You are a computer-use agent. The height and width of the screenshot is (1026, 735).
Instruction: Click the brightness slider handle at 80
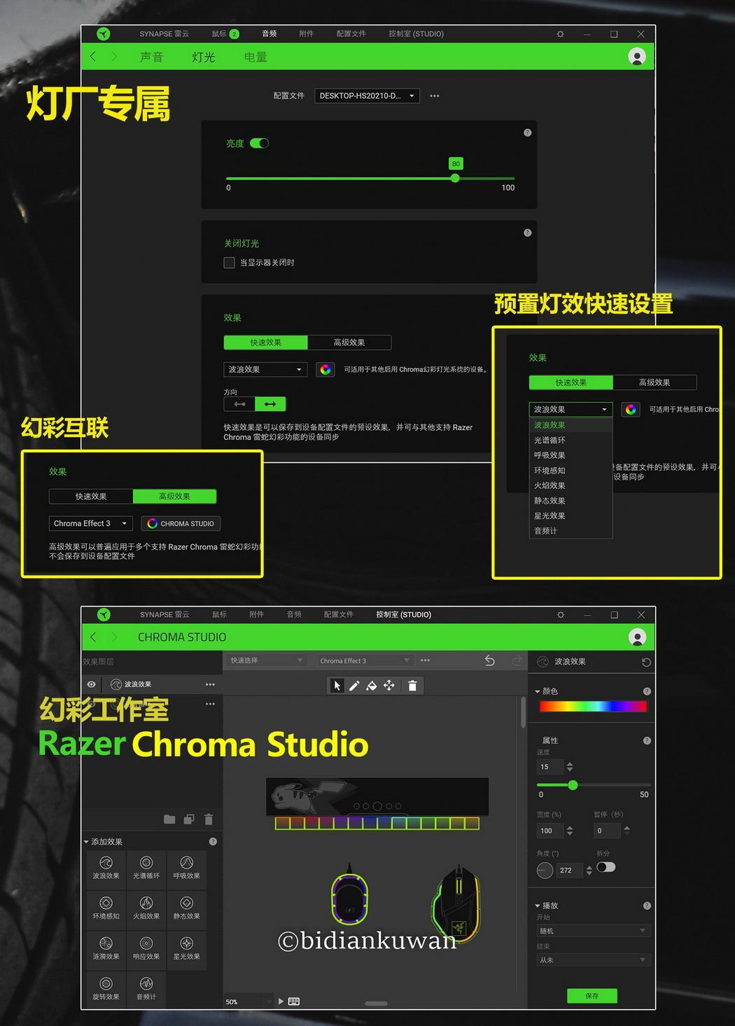pos(455,178)
